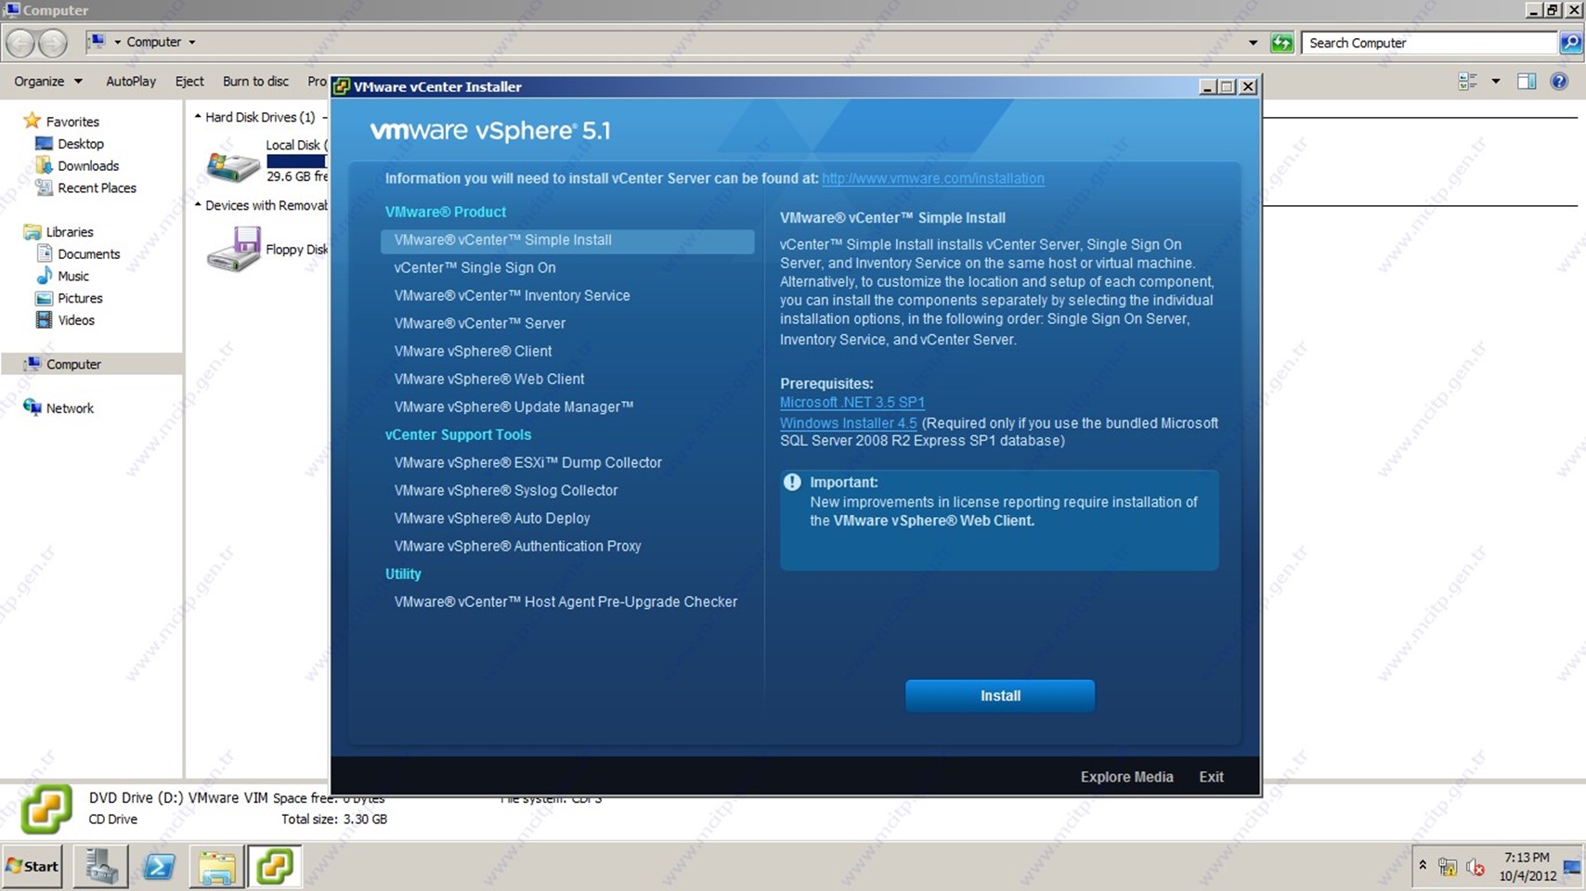The height and width of the screenshot is (891, 1586).
Task: Switch to VMware installer taskbar icon
Action: click(x=275, y=867)
